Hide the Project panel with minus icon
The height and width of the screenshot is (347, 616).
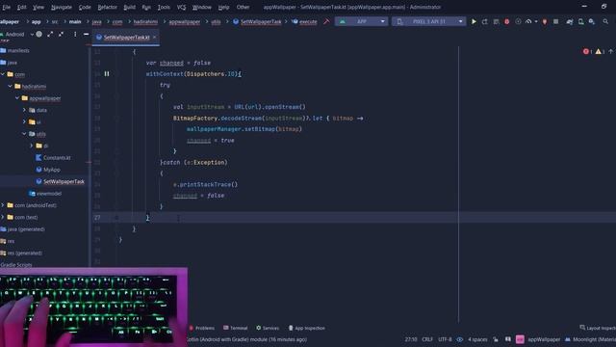(86, 35)
